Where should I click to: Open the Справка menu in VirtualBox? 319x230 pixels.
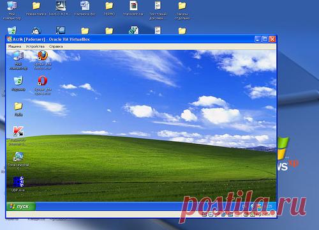point(56,47)
